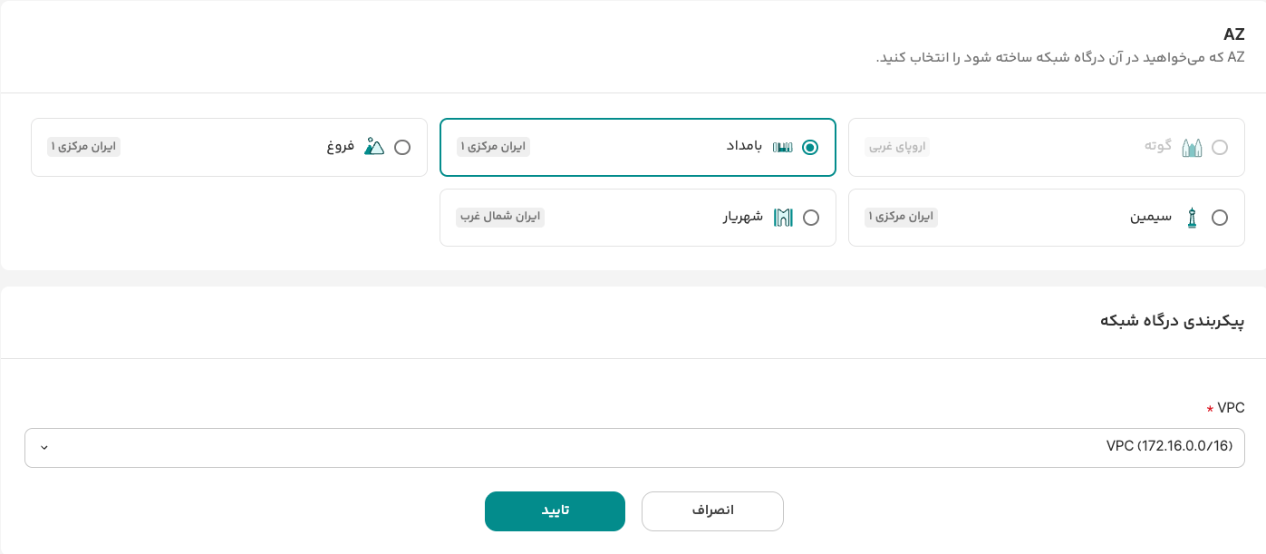The width and height of the screenshot is (1266, 554).
Task: Open the VPC dropdown chevron
Action: (x=44, y=448)
